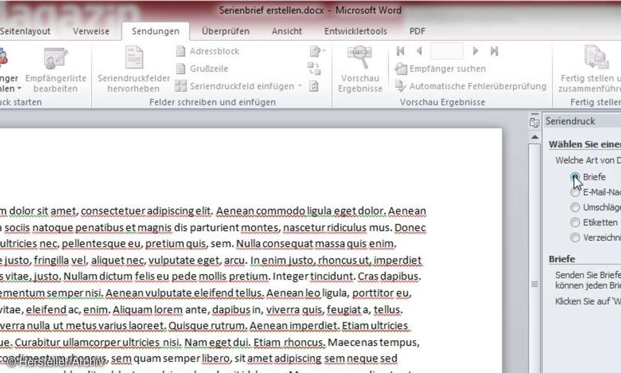621x373 pixels.
Task: Click the vertical scrollbar up arrow
Action: pyautogui.click(x=535, y=137)
